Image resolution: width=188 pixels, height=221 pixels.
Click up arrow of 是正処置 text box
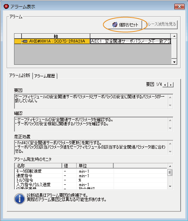[x=170, y=144]
